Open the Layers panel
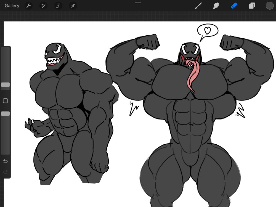 [252, 6]
